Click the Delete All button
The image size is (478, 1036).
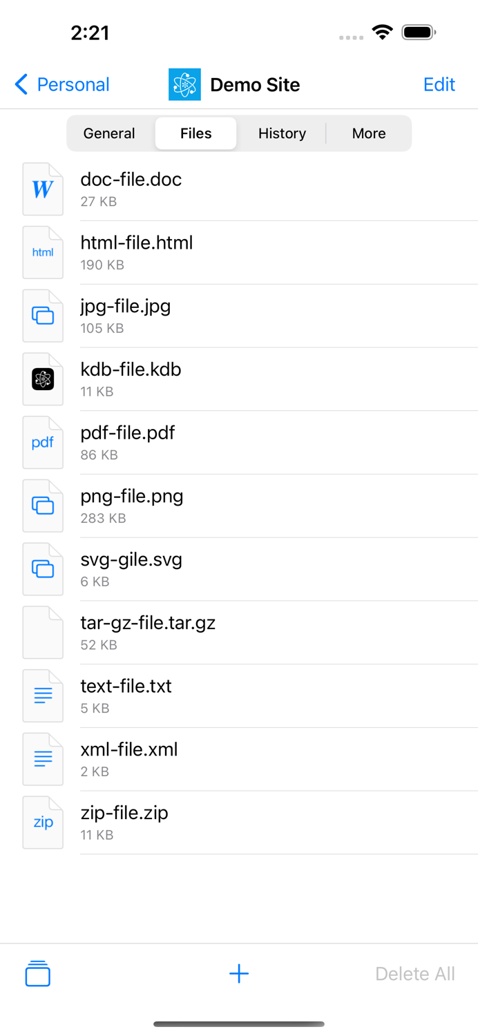pyautogui.click(x=415, y=974)
